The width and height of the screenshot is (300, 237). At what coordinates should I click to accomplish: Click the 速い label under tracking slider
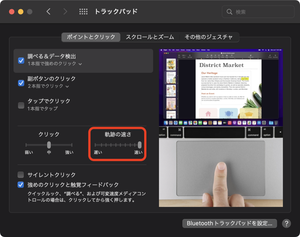[138, 152]
